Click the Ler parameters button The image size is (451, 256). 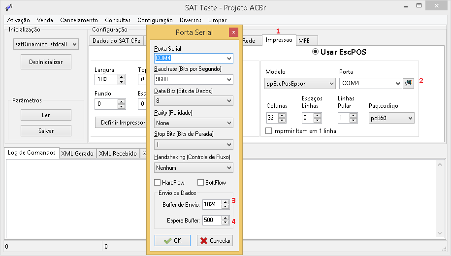point(46,115)
